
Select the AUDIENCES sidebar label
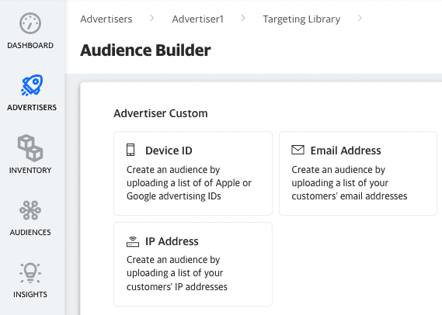pos(30,232)
